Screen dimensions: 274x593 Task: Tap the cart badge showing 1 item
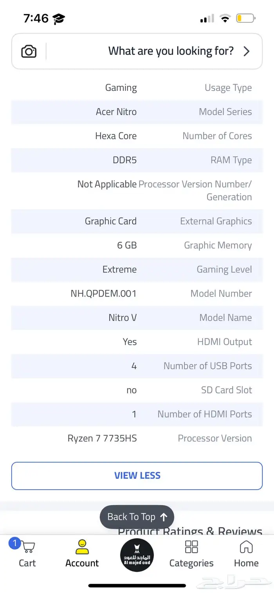click(14, 544)
